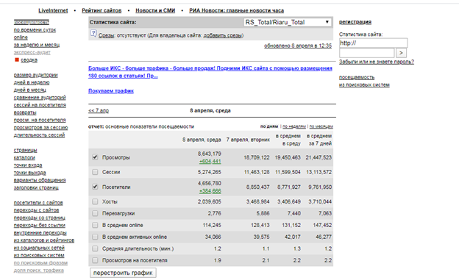Click Забыли или не знаете пароль? link
This screenshot has height=280, width=459.
[x=377, y=62]
